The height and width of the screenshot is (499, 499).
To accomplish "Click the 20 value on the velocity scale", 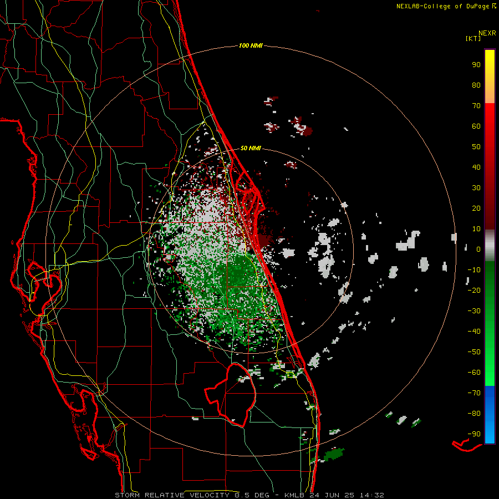I will coord(476,208).
